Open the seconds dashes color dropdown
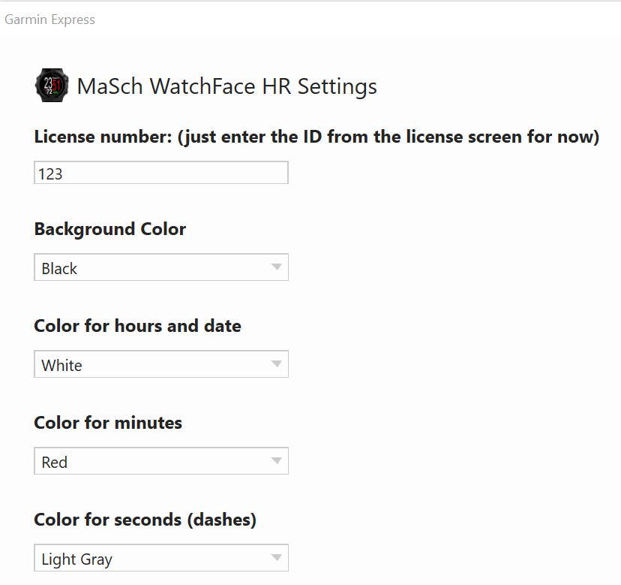Screen dimensions: 621x585 point(161,558)
